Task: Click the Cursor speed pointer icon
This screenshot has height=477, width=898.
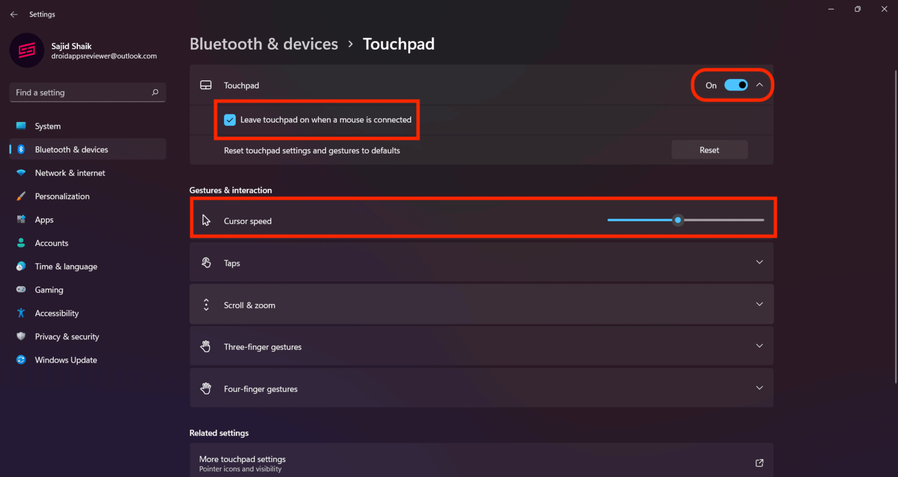Action: 206,220
